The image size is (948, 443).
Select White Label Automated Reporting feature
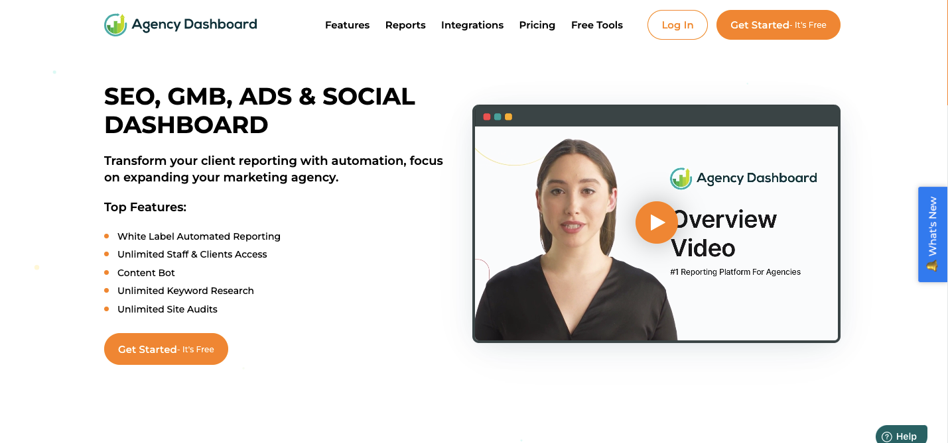point(199,236)
